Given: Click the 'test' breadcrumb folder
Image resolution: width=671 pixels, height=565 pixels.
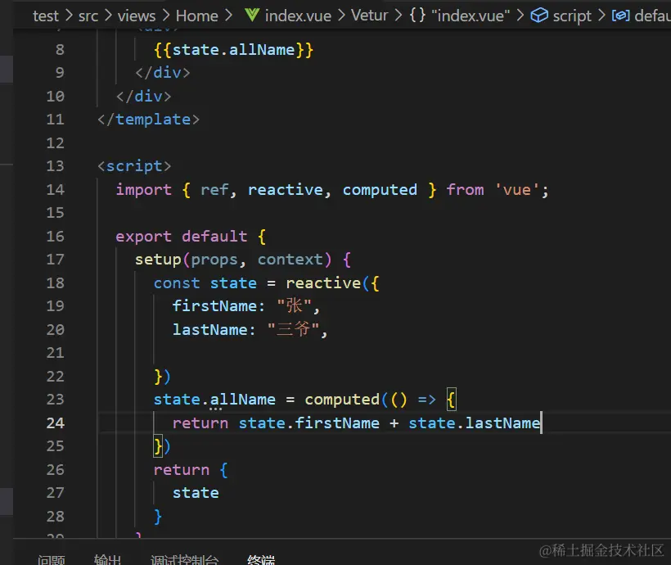Looking at the screenshot, I should [45, 16].
